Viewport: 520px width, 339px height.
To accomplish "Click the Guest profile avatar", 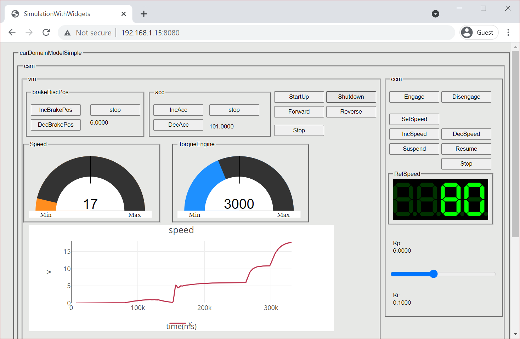I will pyautogui.click(x=467, y=33).
